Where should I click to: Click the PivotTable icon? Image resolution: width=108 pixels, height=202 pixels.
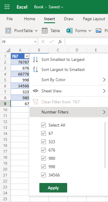(x=8, y=31)
